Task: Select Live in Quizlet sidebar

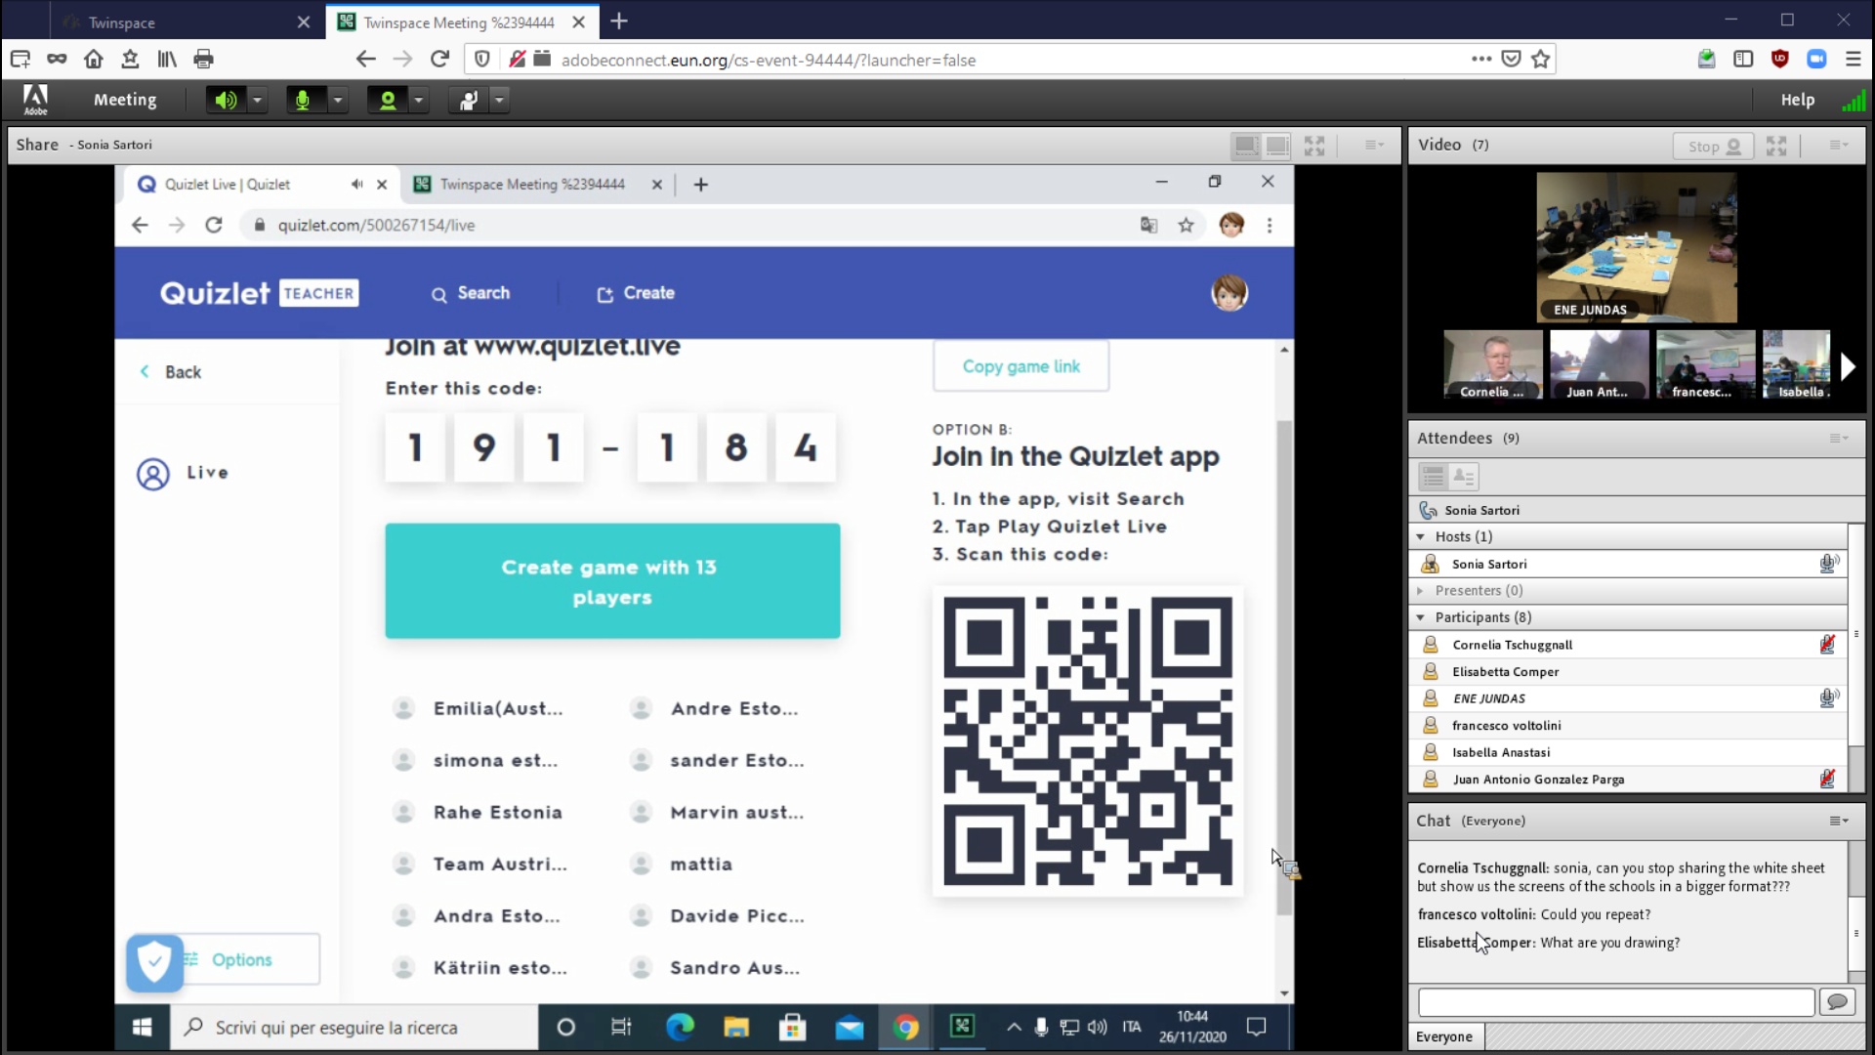Action: click(183, 474)
